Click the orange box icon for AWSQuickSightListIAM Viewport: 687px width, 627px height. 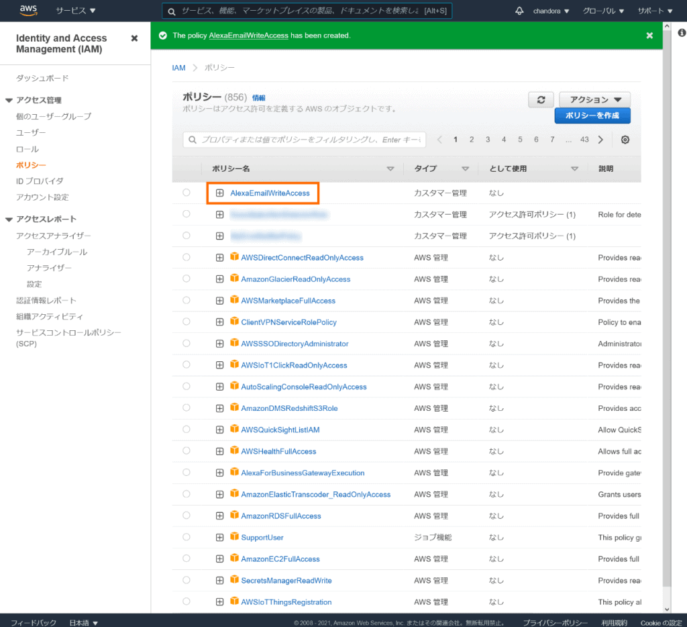tap(234, 429)
